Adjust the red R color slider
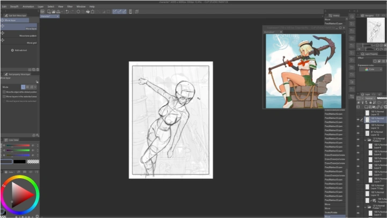The image size is (387, 218). pyautogui.click(x=18, y=146)
